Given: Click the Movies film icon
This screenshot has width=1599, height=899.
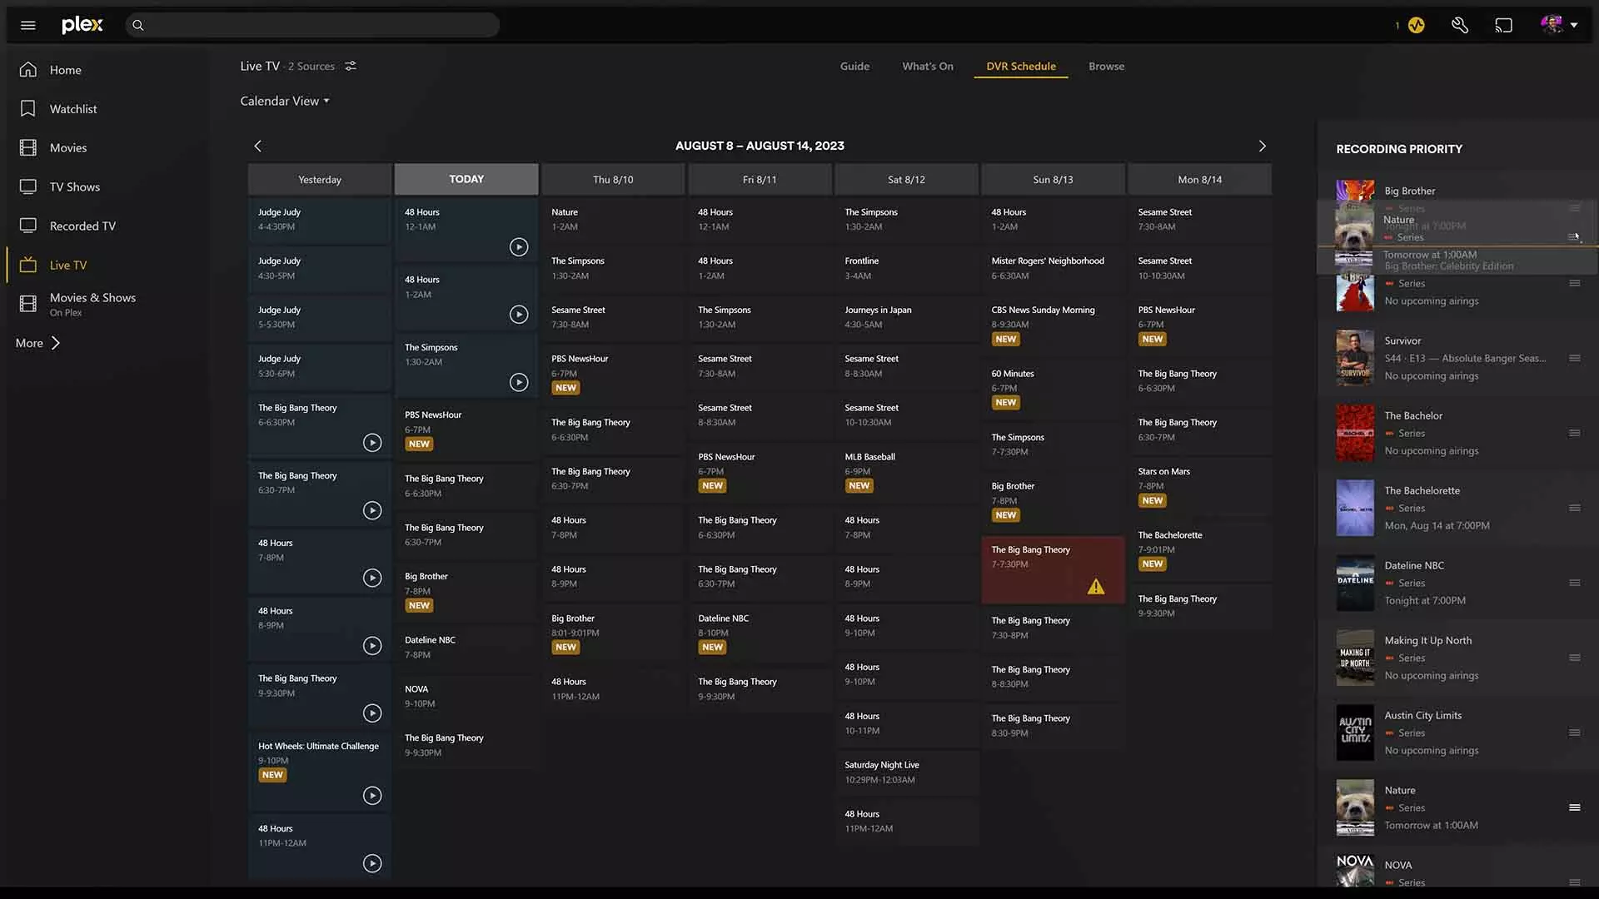Looking at the screenshot, I should click(28, 148).
